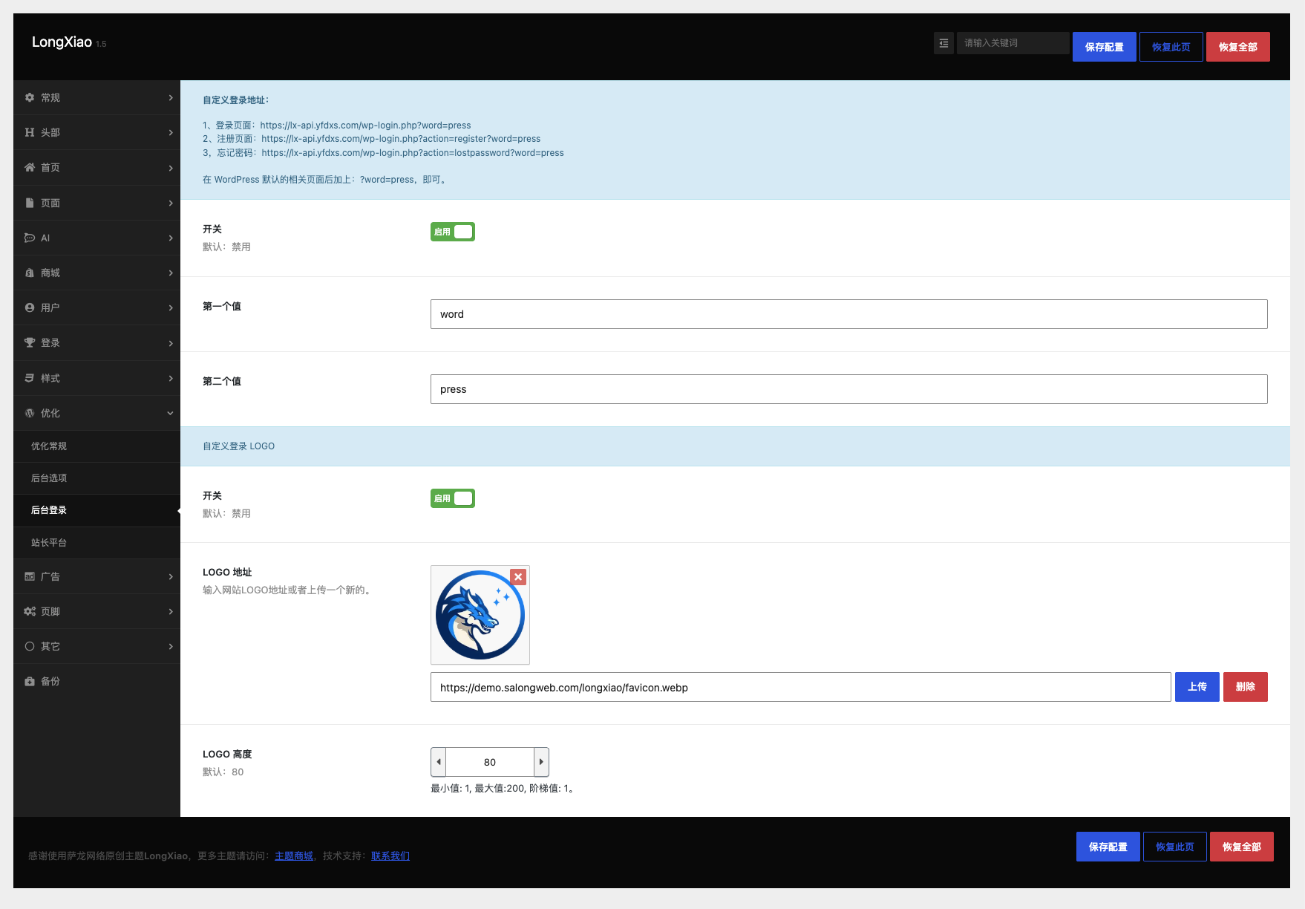Click the LongXiao title in the header
1305x909 pixels.
(62, 42)
